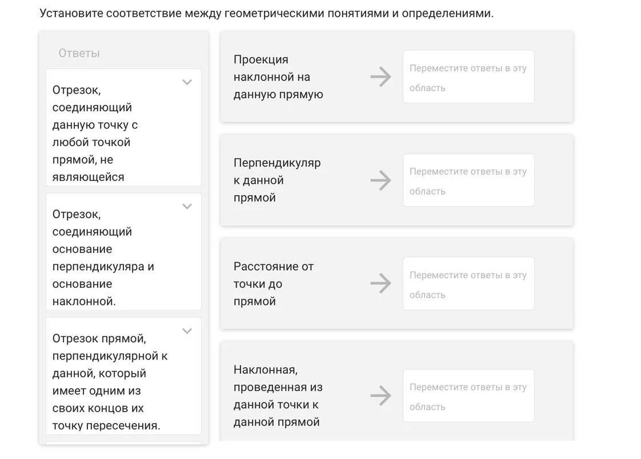Pick the answer about "основание перпендикуляра и основание наклонной"
The image size is (641, 459).
point(103,257)
